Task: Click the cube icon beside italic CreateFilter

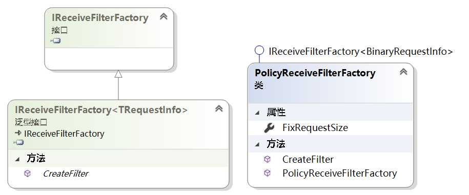Action: click(27, 174)
